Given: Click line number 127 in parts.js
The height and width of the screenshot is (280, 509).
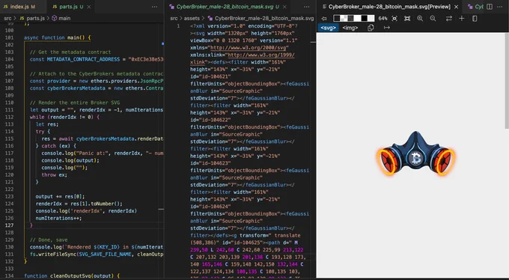Looking at the screenshot, I should 9,225.
